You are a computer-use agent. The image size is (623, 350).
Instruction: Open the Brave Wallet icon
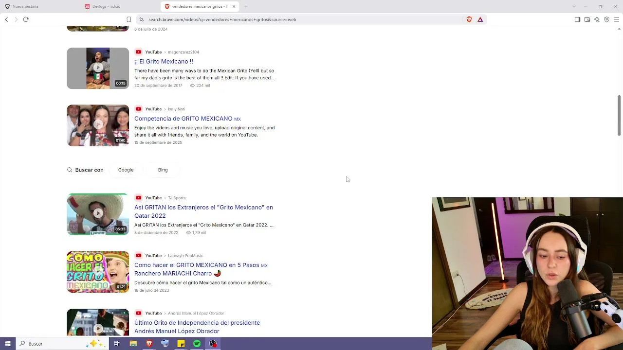coord(587,19)
